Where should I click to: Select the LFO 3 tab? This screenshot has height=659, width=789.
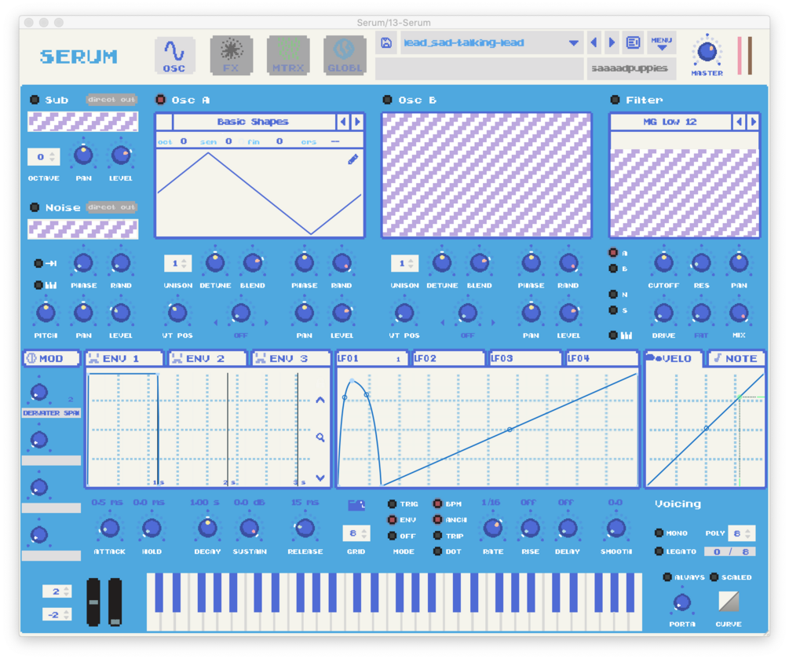tap(526, 358)
